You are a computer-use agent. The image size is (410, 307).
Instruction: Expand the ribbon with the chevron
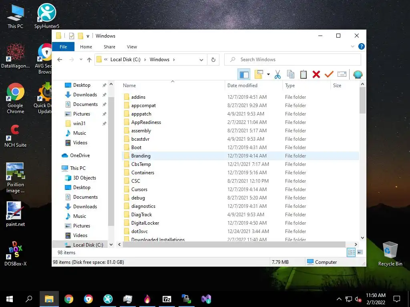pyautogui.click(x=352, y=46)
